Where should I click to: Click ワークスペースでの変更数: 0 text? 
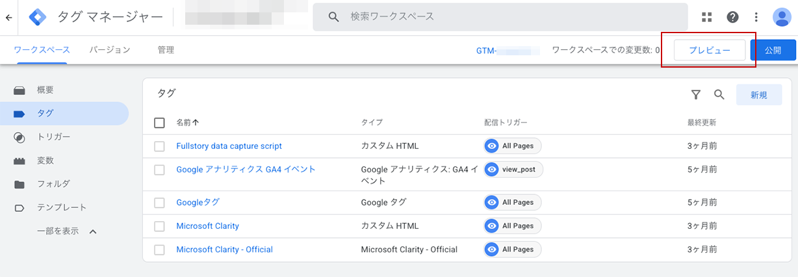click(x=606, y=50)
